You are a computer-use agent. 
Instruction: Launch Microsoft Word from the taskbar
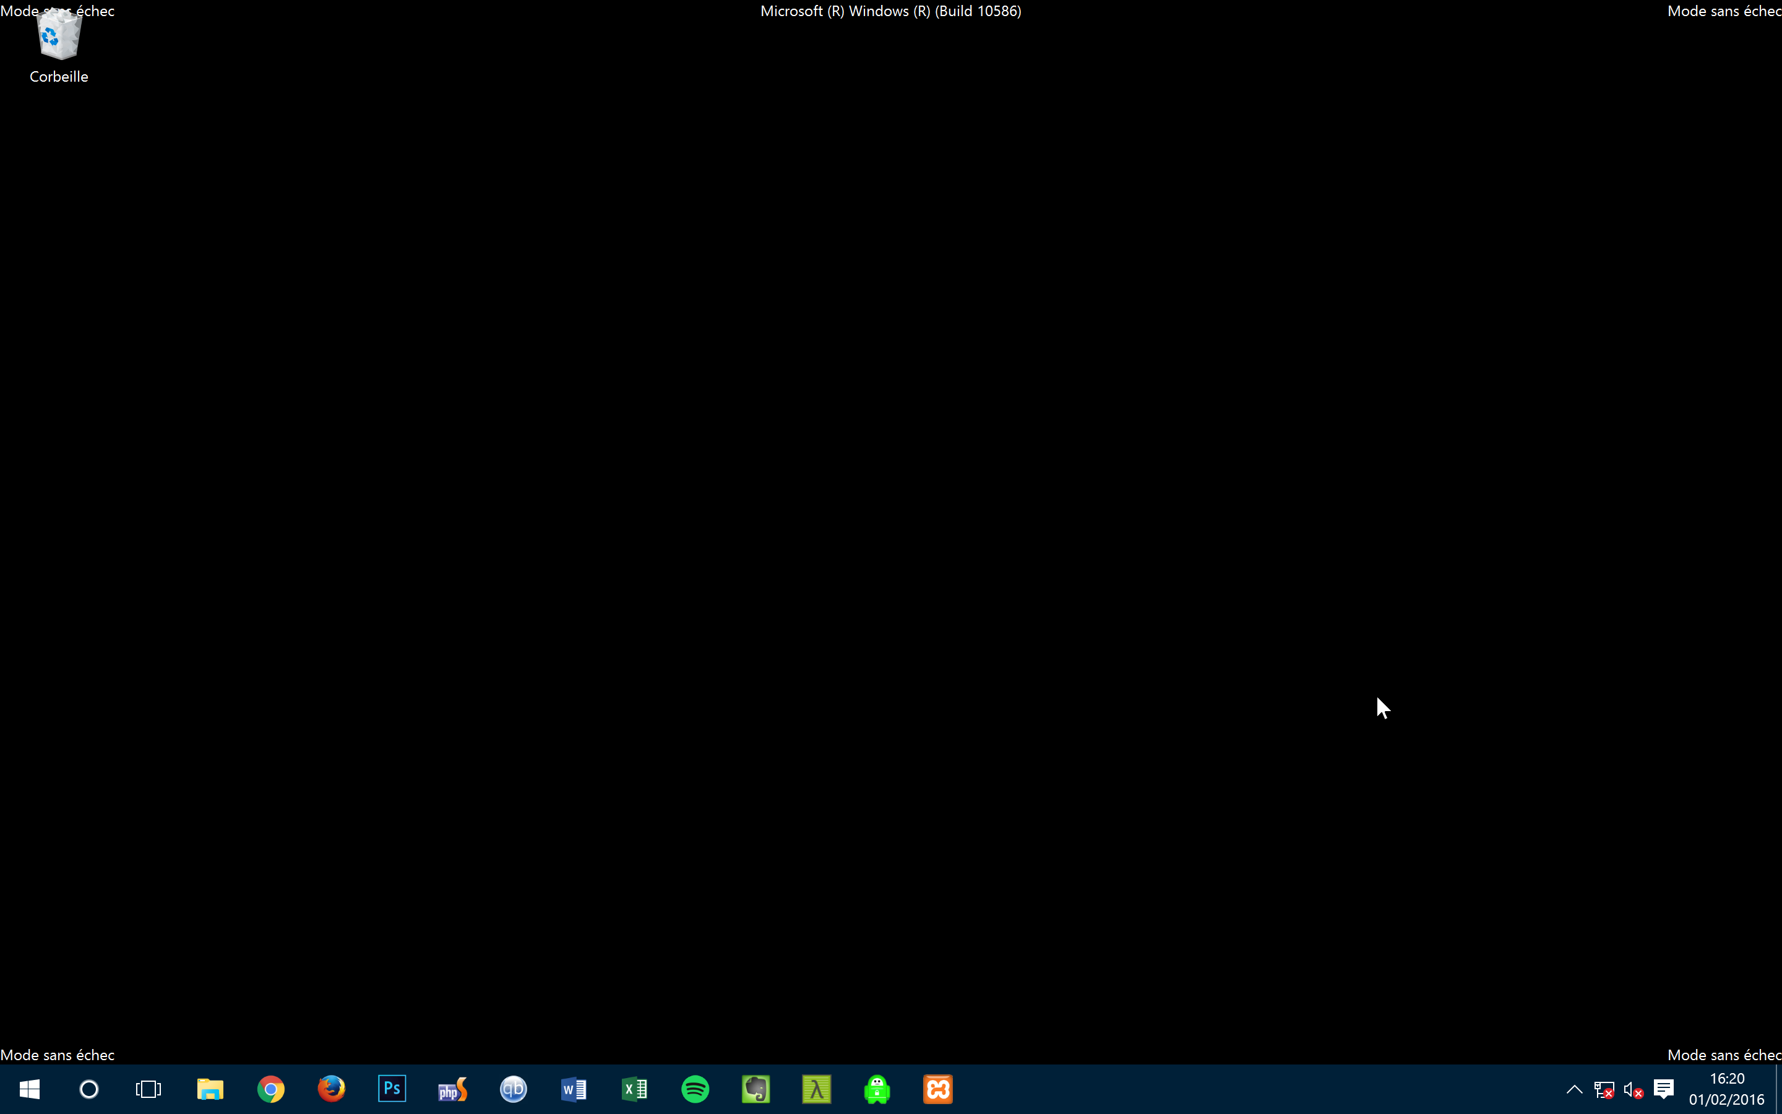click(574, 1089)
